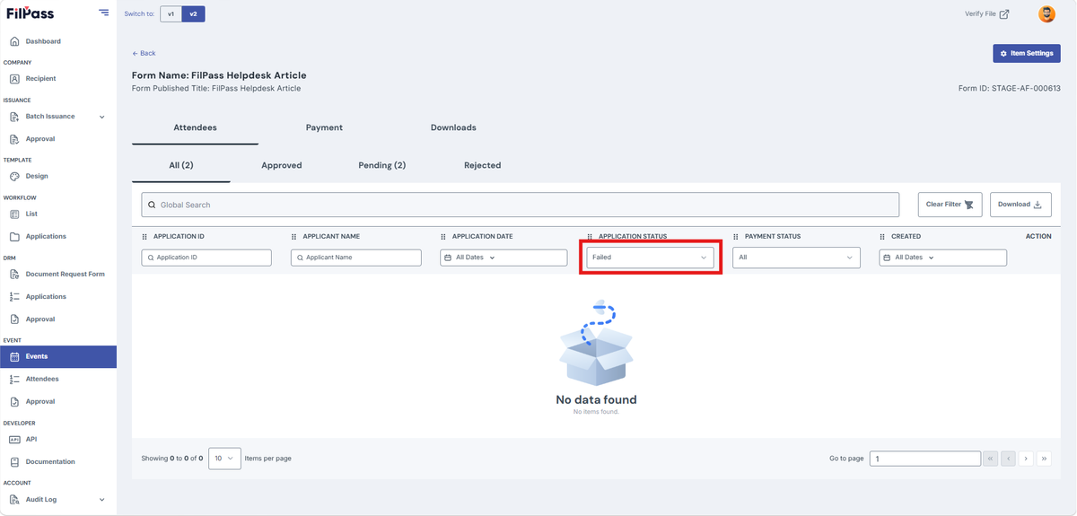
Task: Grab the drag handle for Application Status column
Action: (x=590, y=237)
